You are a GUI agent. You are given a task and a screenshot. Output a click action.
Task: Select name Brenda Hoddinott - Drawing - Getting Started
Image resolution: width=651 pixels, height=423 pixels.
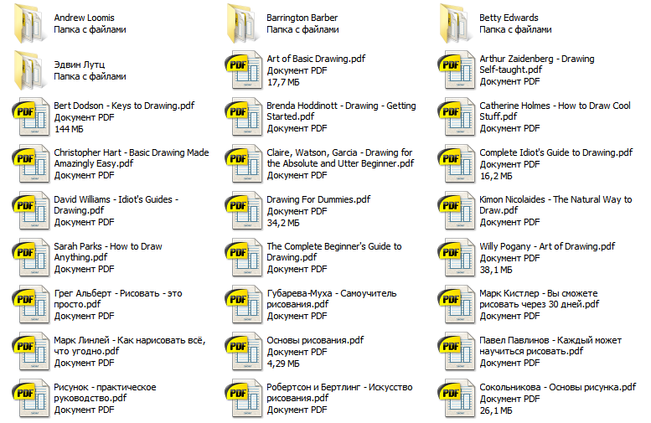point(341,111)
